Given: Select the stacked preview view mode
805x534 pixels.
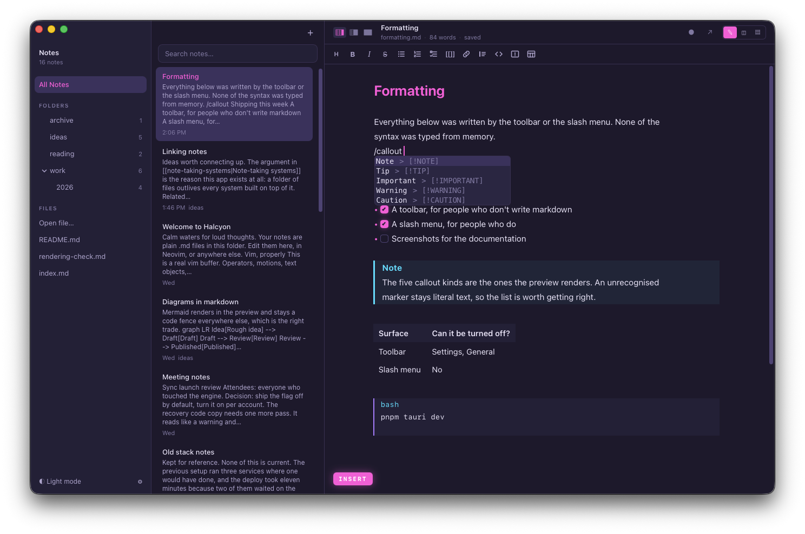Looking at the screenshot, I should coord(757,32).
